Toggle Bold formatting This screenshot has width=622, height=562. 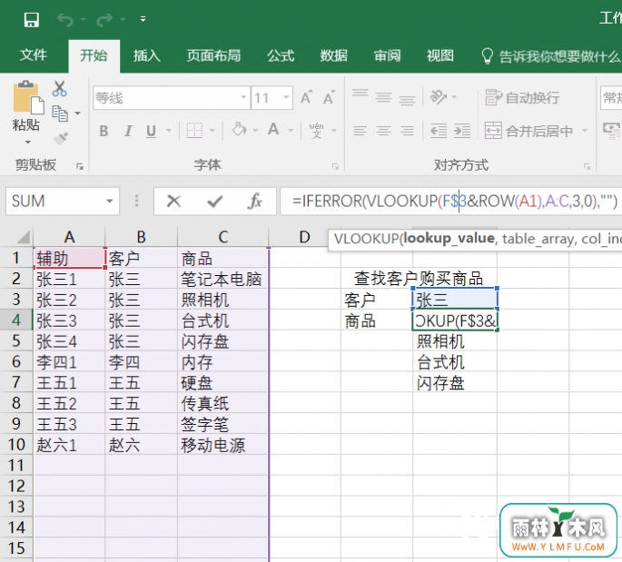pyautogui.click(x=104, y=131)
